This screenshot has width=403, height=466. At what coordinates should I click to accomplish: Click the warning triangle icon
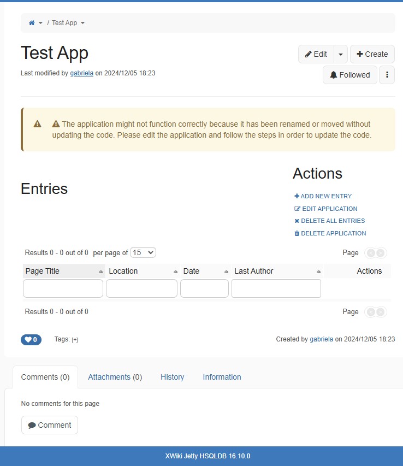pos(37,124)
